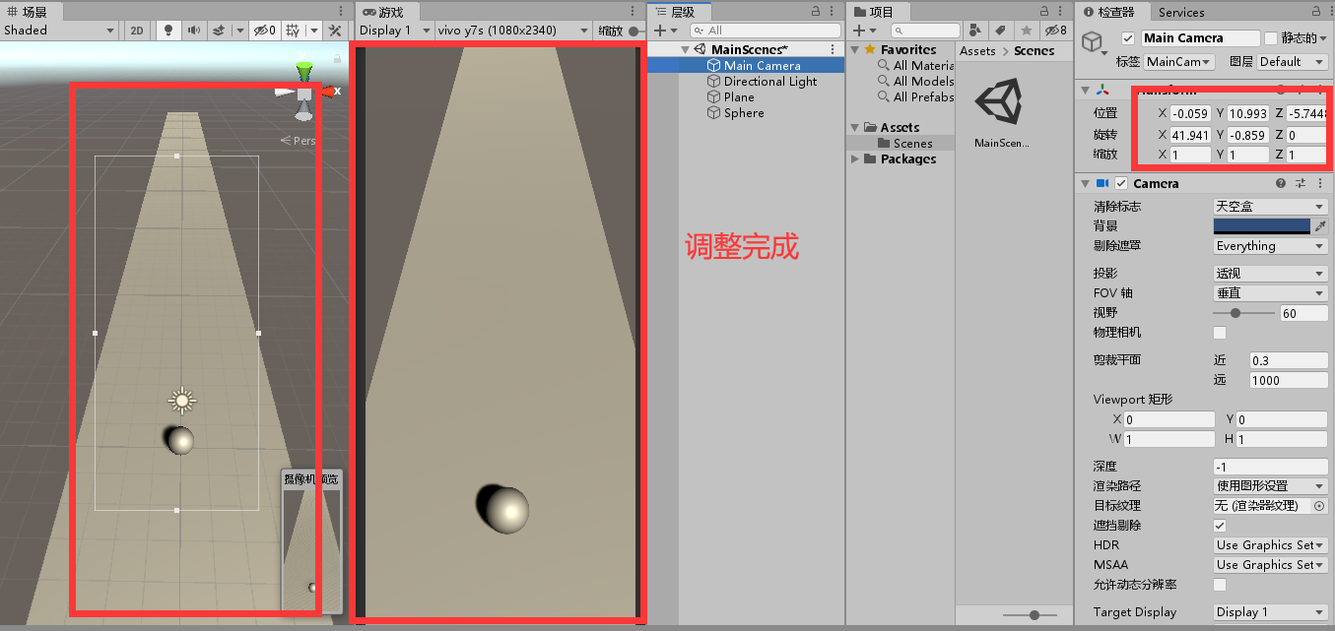
Task: Pick background color with eyedropper
Action: coord(1321,226)
